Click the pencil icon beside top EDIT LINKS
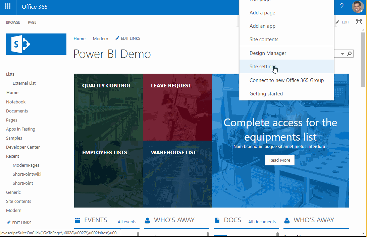The image size is (367, 237). pos(117,38)
